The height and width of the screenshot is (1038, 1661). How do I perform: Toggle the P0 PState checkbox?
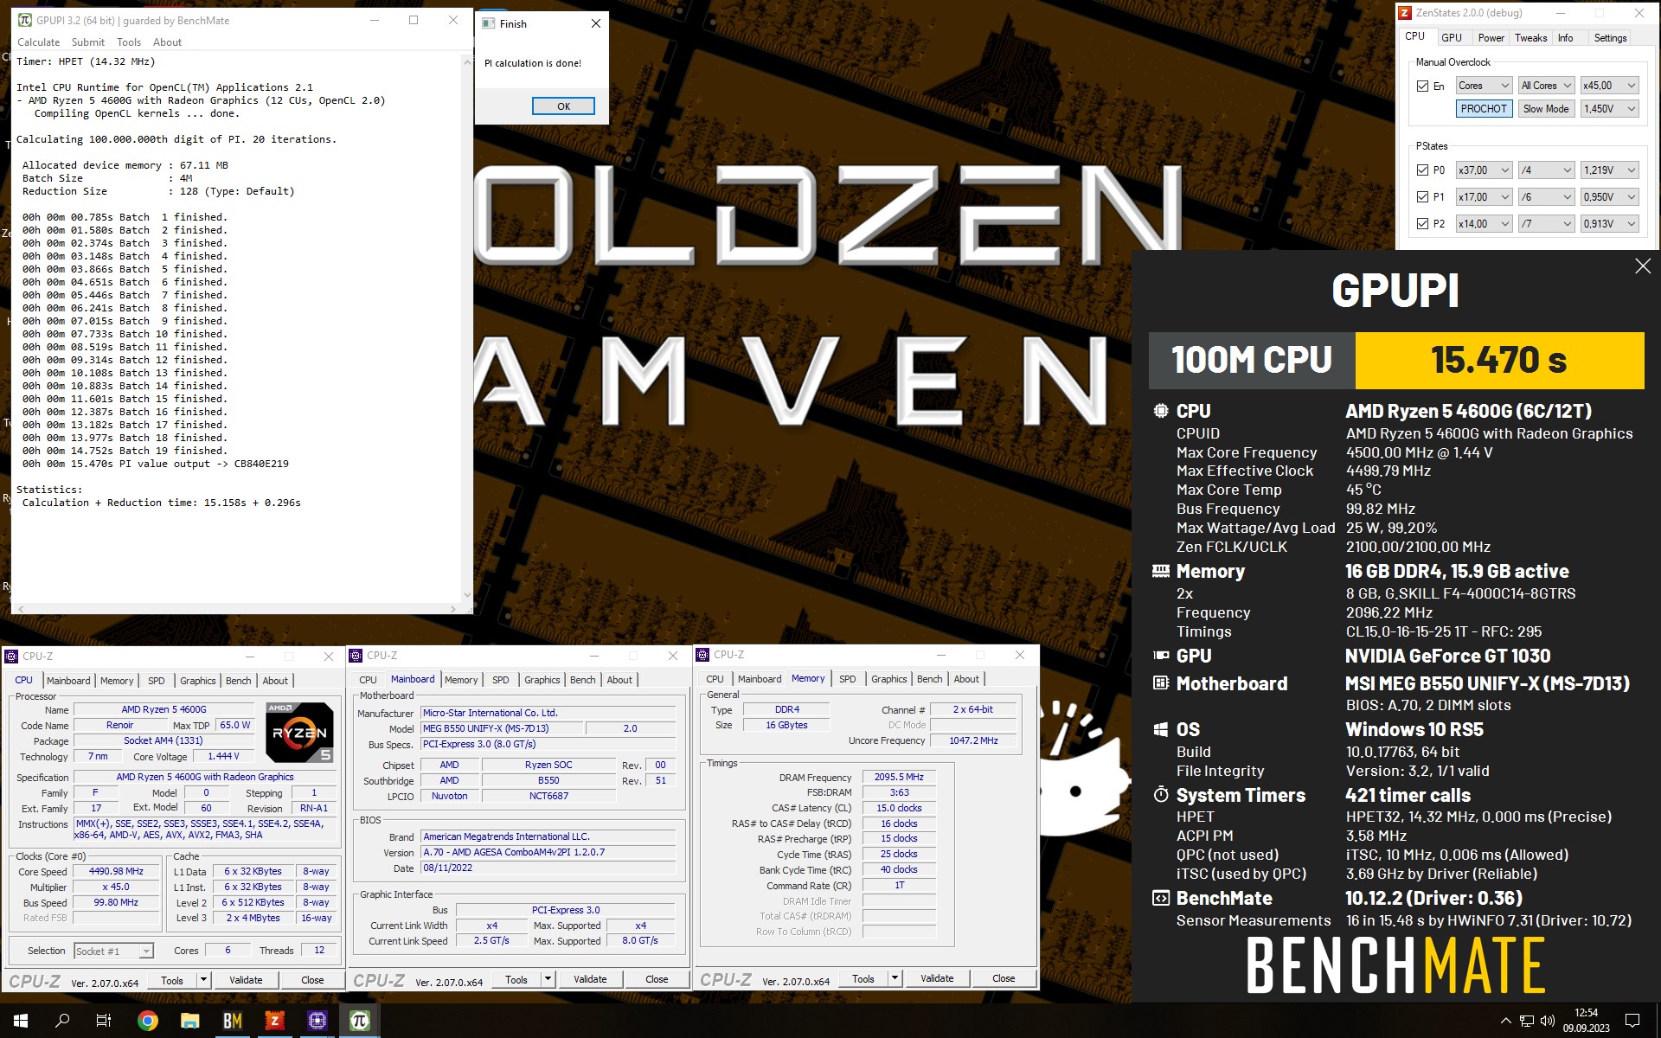coord(1422,170)
